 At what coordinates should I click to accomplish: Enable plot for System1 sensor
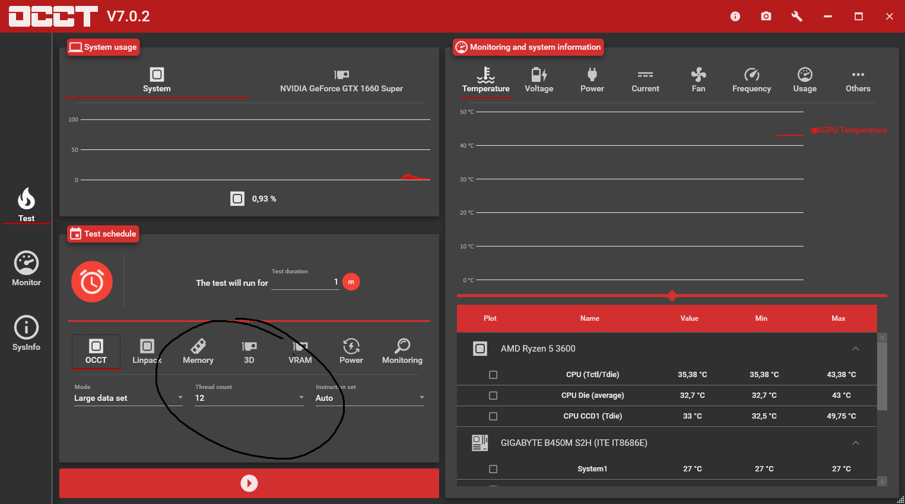(493, 469)
